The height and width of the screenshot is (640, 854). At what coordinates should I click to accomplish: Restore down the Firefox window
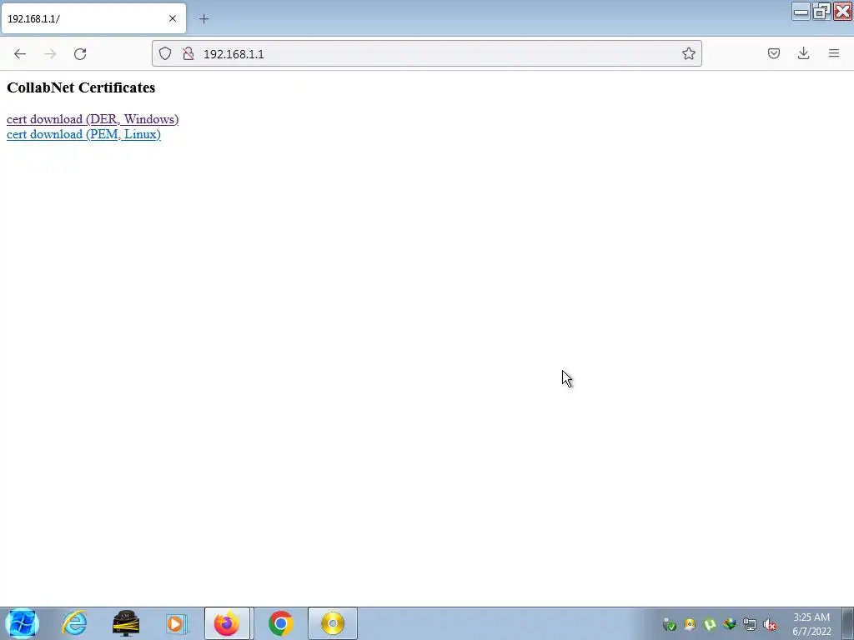point(821,12)
